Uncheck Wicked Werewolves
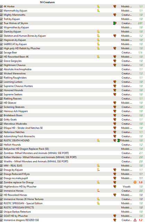Viewport: 145px width, 222px height. click(x=1, y=74)
